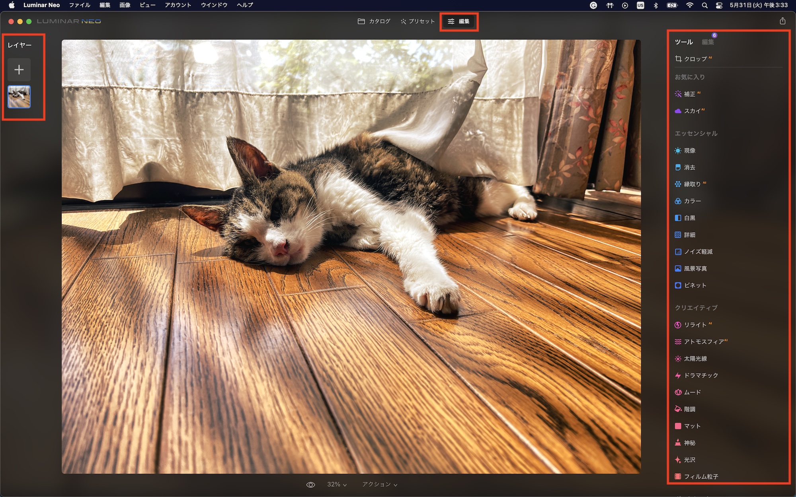Open the 画像 (Image) menu in menu bar

click(125, 5)
